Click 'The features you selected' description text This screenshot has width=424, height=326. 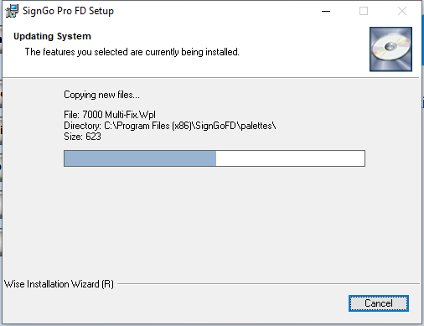click(132, 52)
